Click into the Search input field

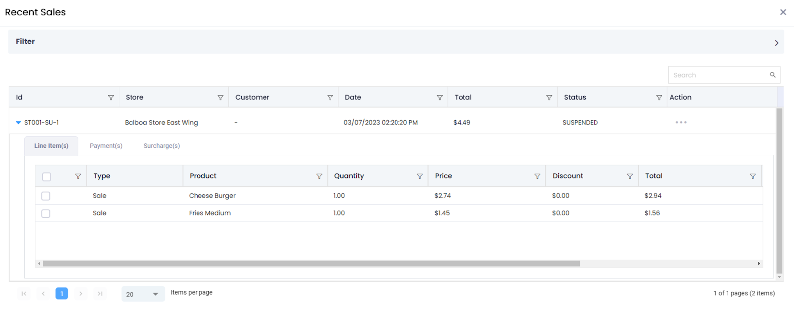(x=717, y=75)
